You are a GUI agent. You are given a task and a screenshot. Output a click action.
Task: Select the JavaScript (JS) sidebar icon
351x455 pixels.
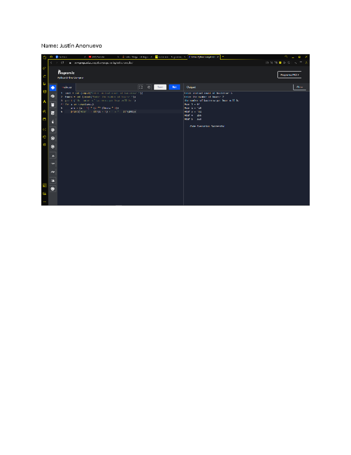click(53, 155)
